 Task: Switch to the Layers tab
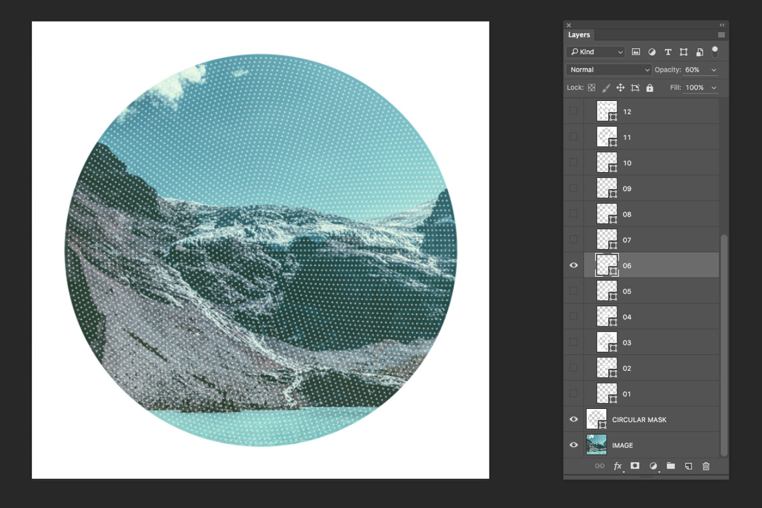[x=578, y=34]
